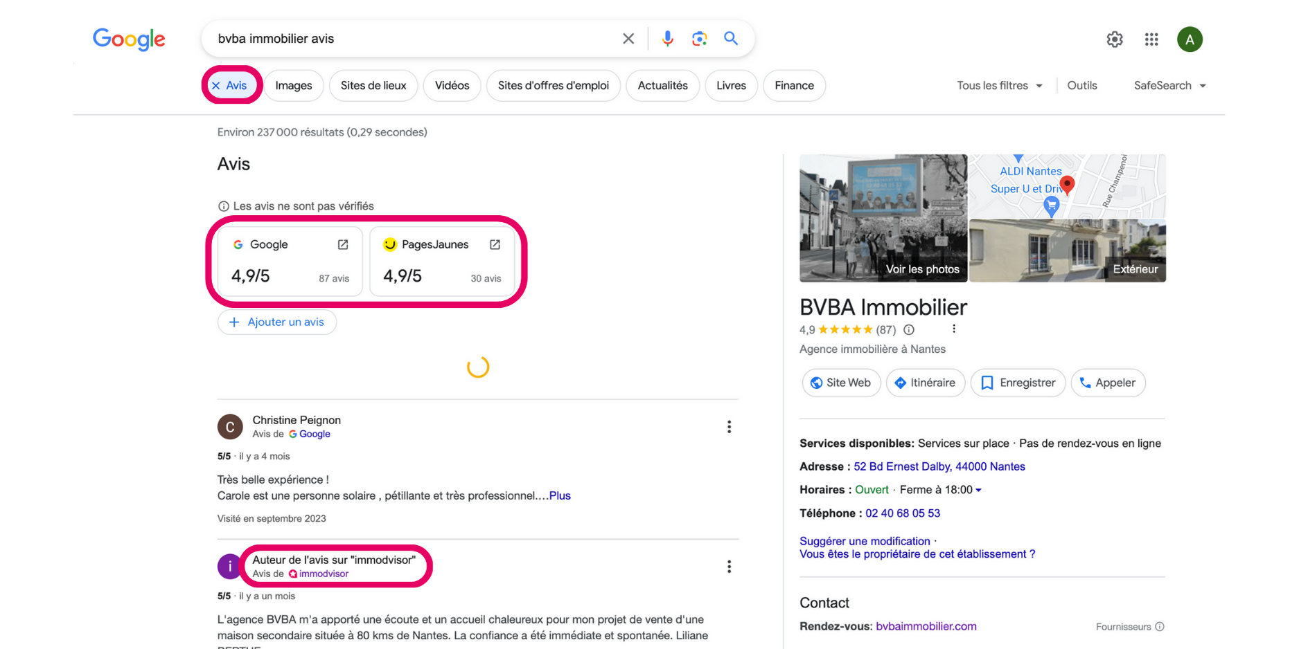Viewport: 1299px width, 649px height.
Task: Open the 52 Bd Ernest Dalby address link
Action: [939, 467]
